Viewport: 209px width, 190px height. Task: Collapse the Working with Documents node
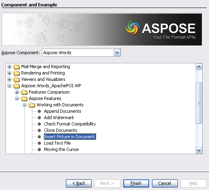point(24,105)
